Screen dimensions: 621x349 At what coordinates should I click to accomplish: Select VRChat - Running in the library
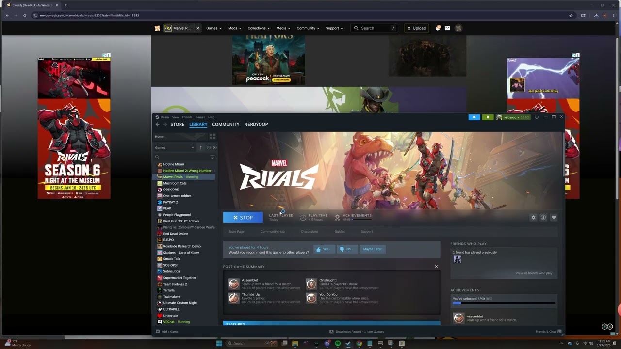point(177,322)
